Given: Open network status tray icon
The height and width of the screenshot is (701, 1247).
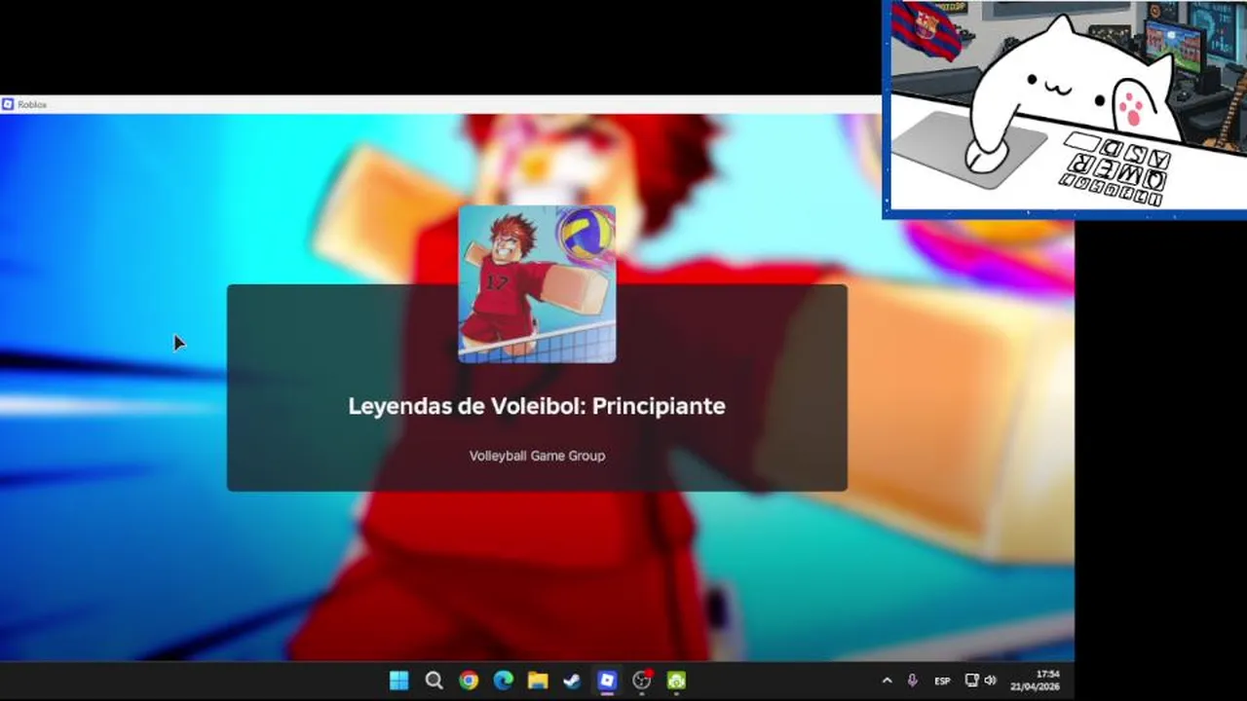Looking at the screenshot, I should click(971, 681).
